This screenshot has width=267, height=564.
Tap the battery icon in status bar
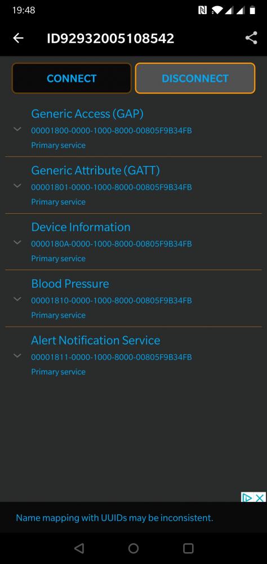(x=252, y=10)
